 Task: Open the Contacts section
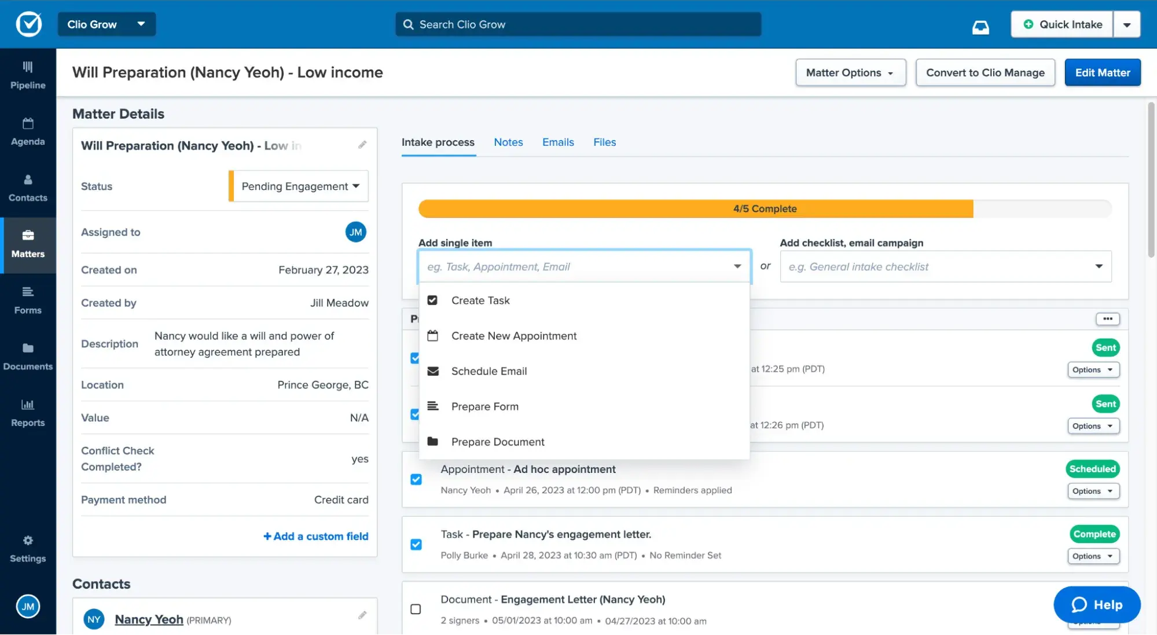(x=27, y=187)
